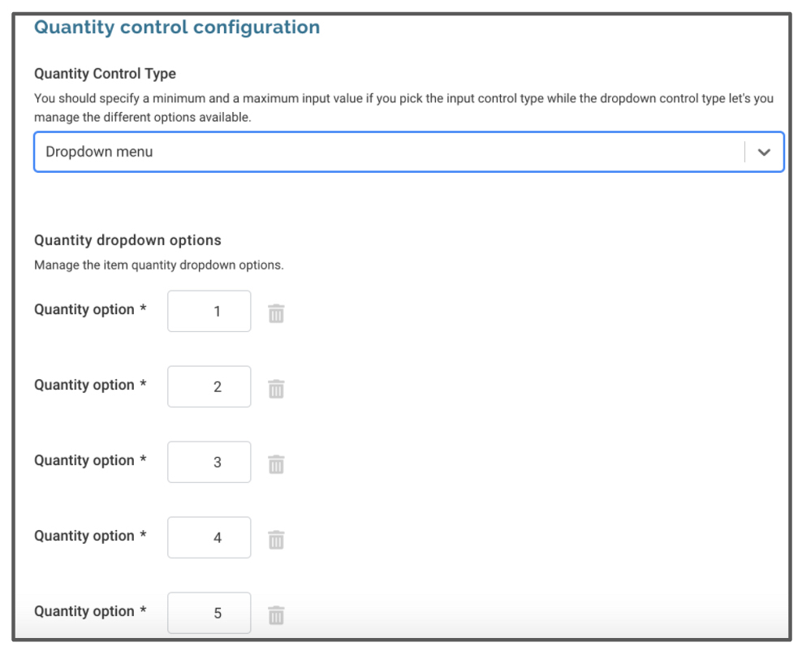802x651 pixels.
Task: Focus the quantity option input showing 4
Action: pos(209,537)
